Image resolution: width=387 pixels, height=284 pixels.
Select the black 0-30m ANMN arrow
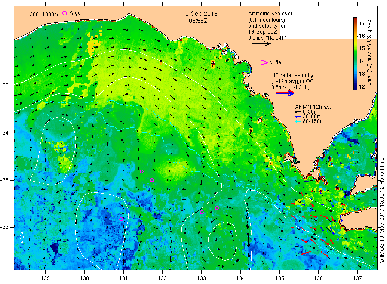(298, 112)
